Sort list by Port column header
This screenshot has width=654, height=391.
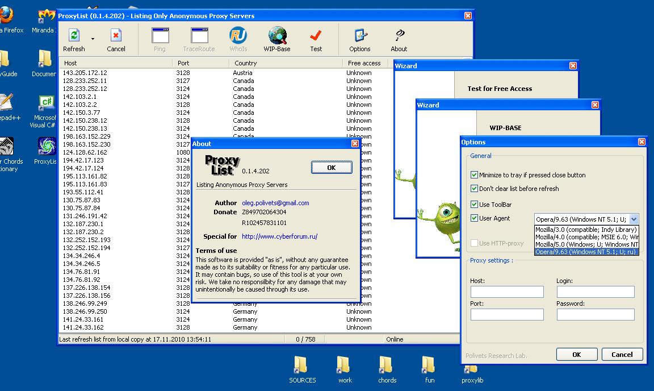pos(200,63)
